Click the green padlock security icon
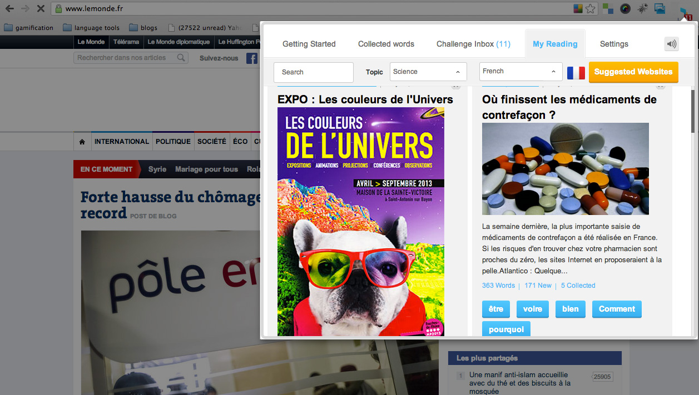The width and height of the screenshot is (699, 395). tap(58, 9)
